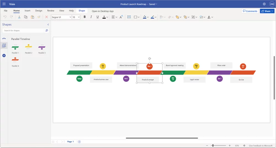Image resolution: width=276 pixels, height=148 pixels.
Task: Open the HM account avatar
Action: click(x=272, y=4)
